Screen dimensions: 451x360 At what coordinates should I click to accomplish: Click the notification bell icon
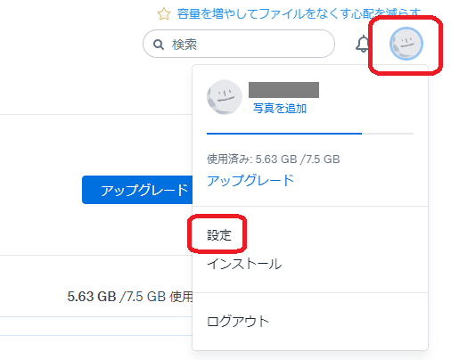pos(362,44)
